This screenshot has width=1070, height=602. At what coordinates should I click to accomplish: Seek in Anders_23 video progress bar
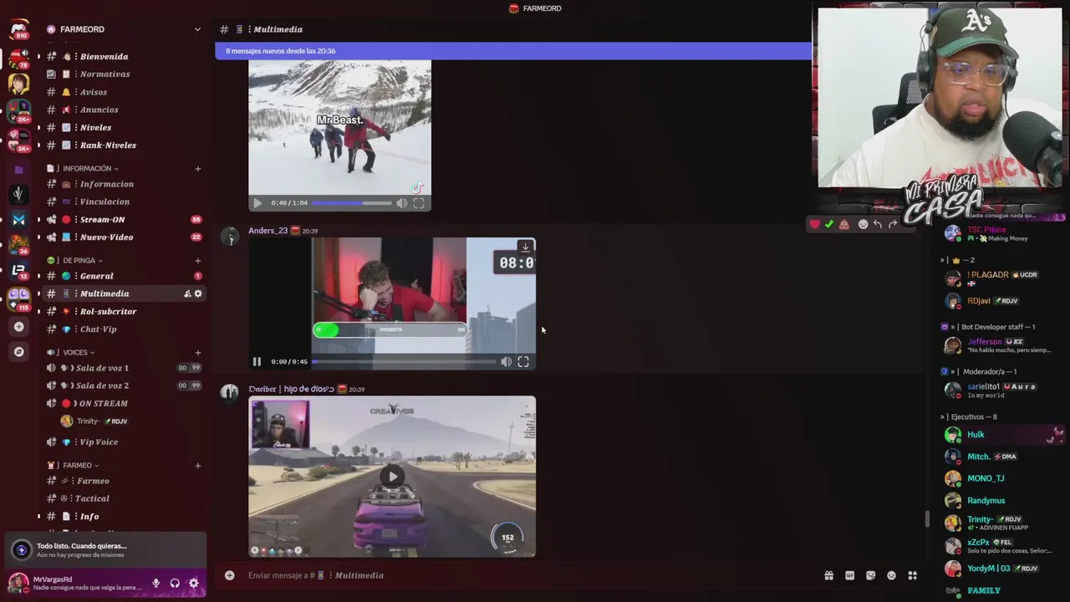pyautogui.click(x=404, y=362)
